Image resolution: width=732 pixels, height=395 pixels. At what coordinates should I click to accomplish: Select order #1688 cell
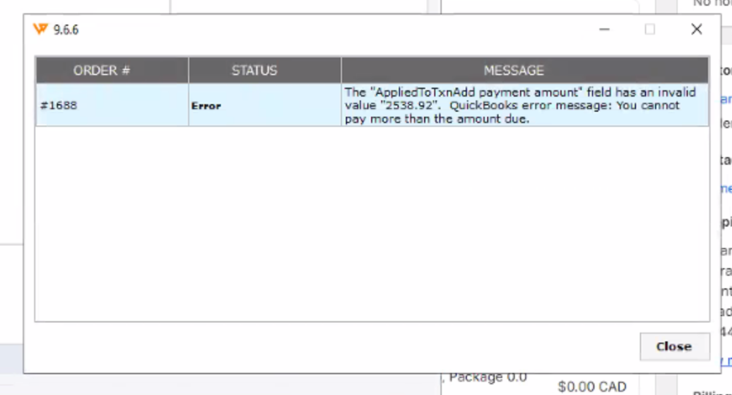coord(112,105)
